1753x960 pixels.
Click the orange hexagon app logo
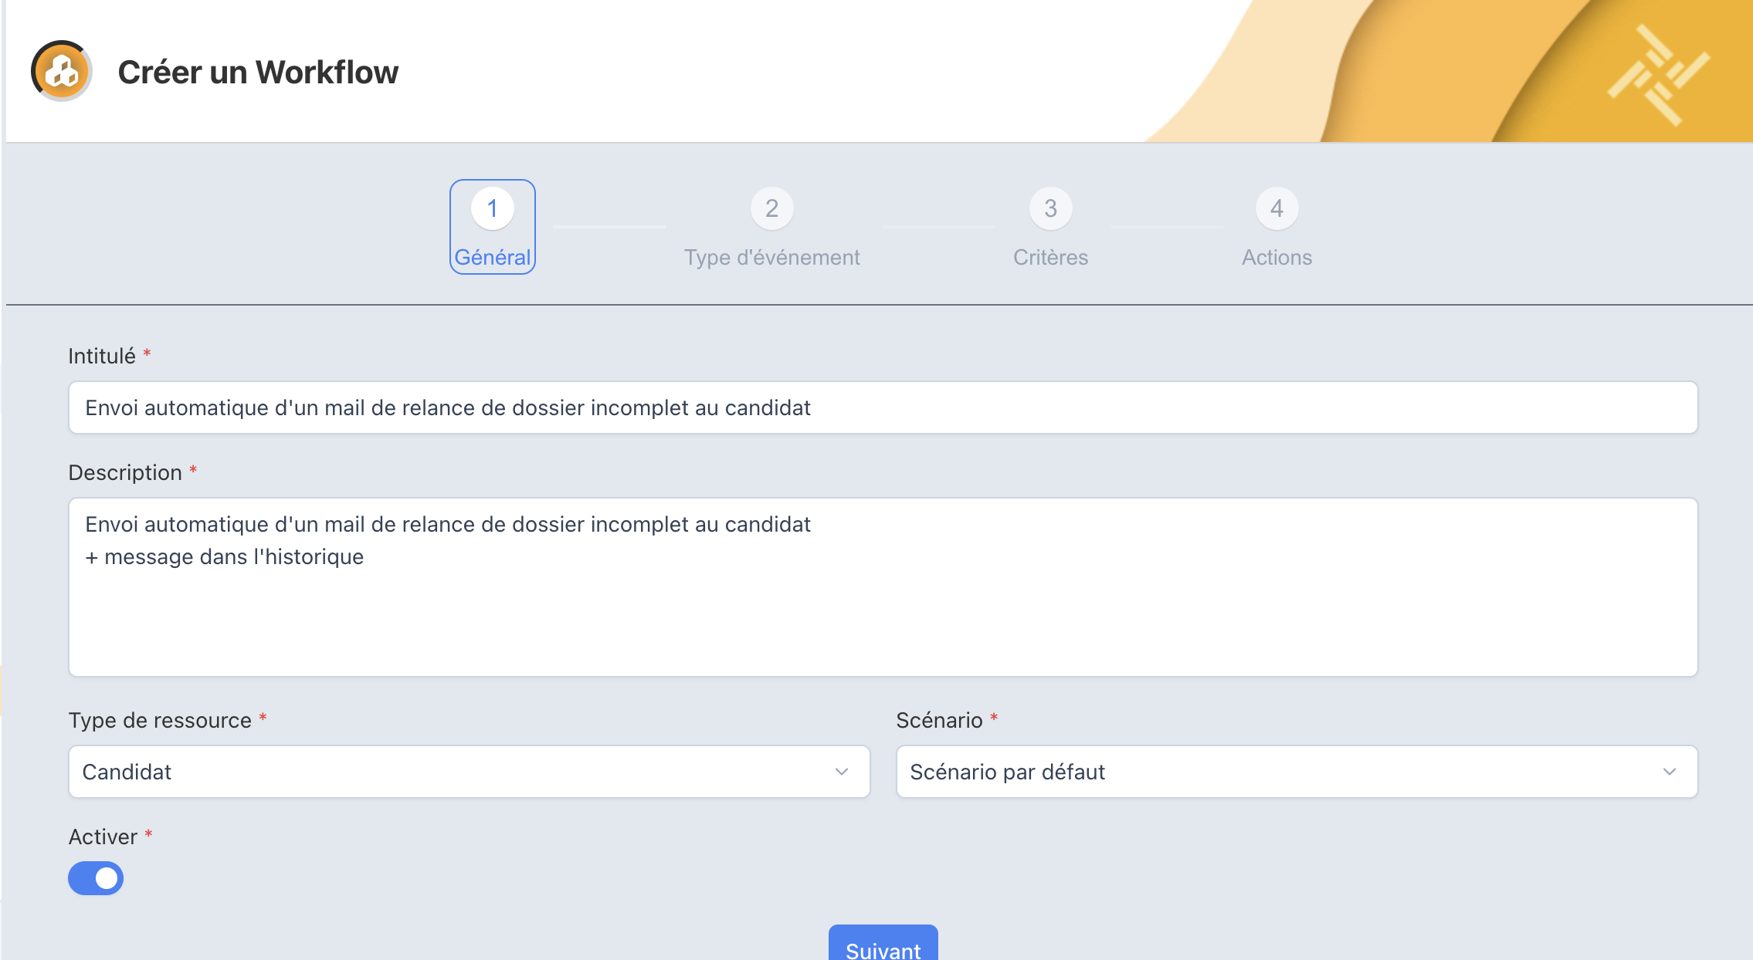click(62, 71)
